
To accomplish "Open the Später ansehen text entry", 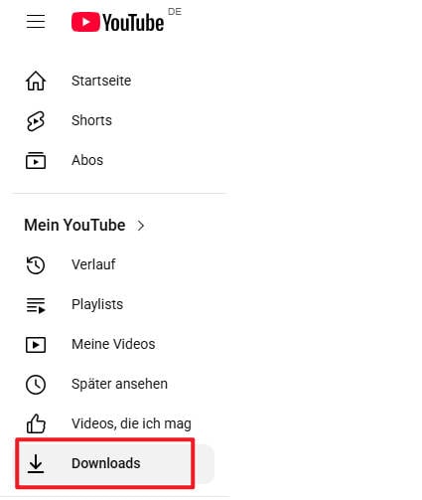I will coord(119,384).
